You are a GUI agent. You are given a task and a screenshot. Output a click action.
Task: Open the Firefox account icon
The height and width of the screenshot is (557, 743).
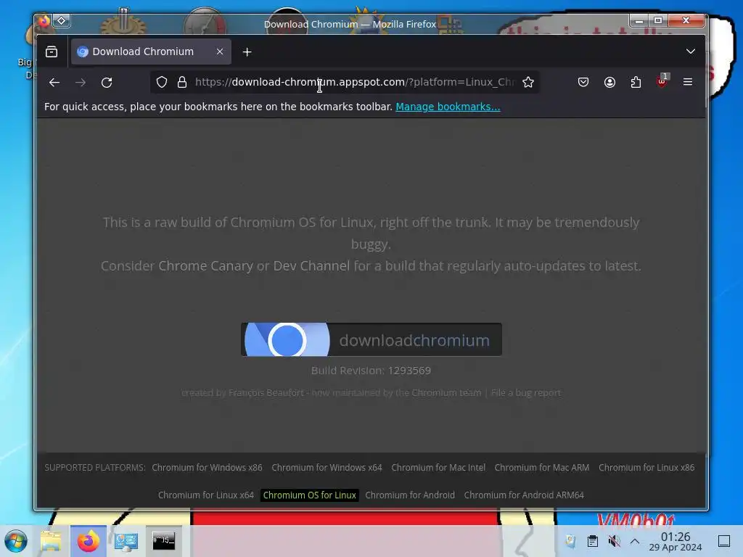609,82
